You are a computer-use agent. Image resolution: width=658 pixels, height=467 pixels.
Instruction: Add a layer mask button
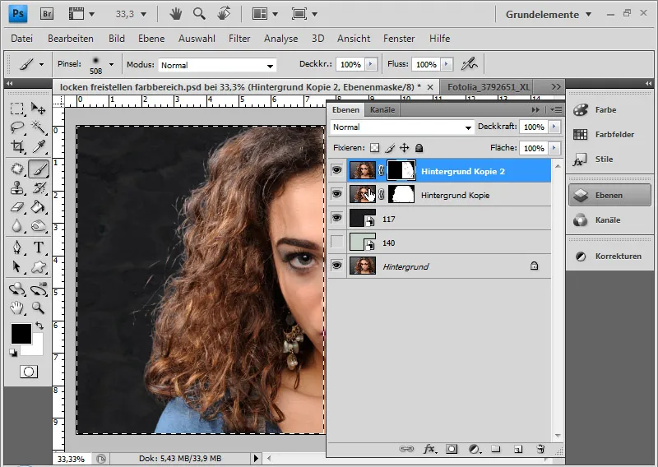452,449
